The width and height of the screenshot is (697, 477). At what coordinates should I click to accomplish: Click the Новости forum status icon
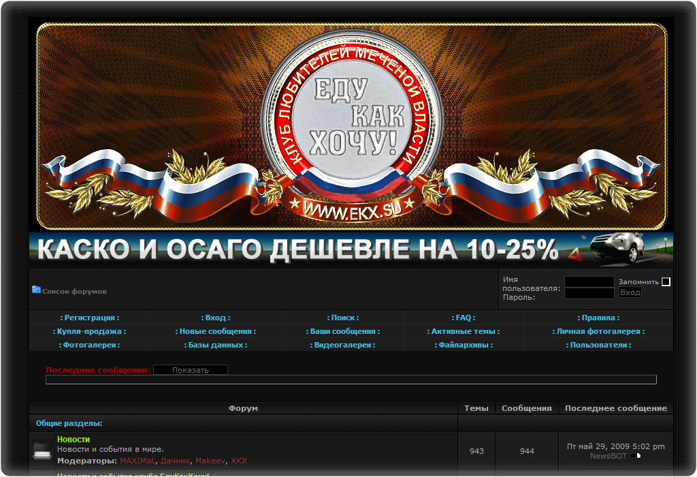41,450
